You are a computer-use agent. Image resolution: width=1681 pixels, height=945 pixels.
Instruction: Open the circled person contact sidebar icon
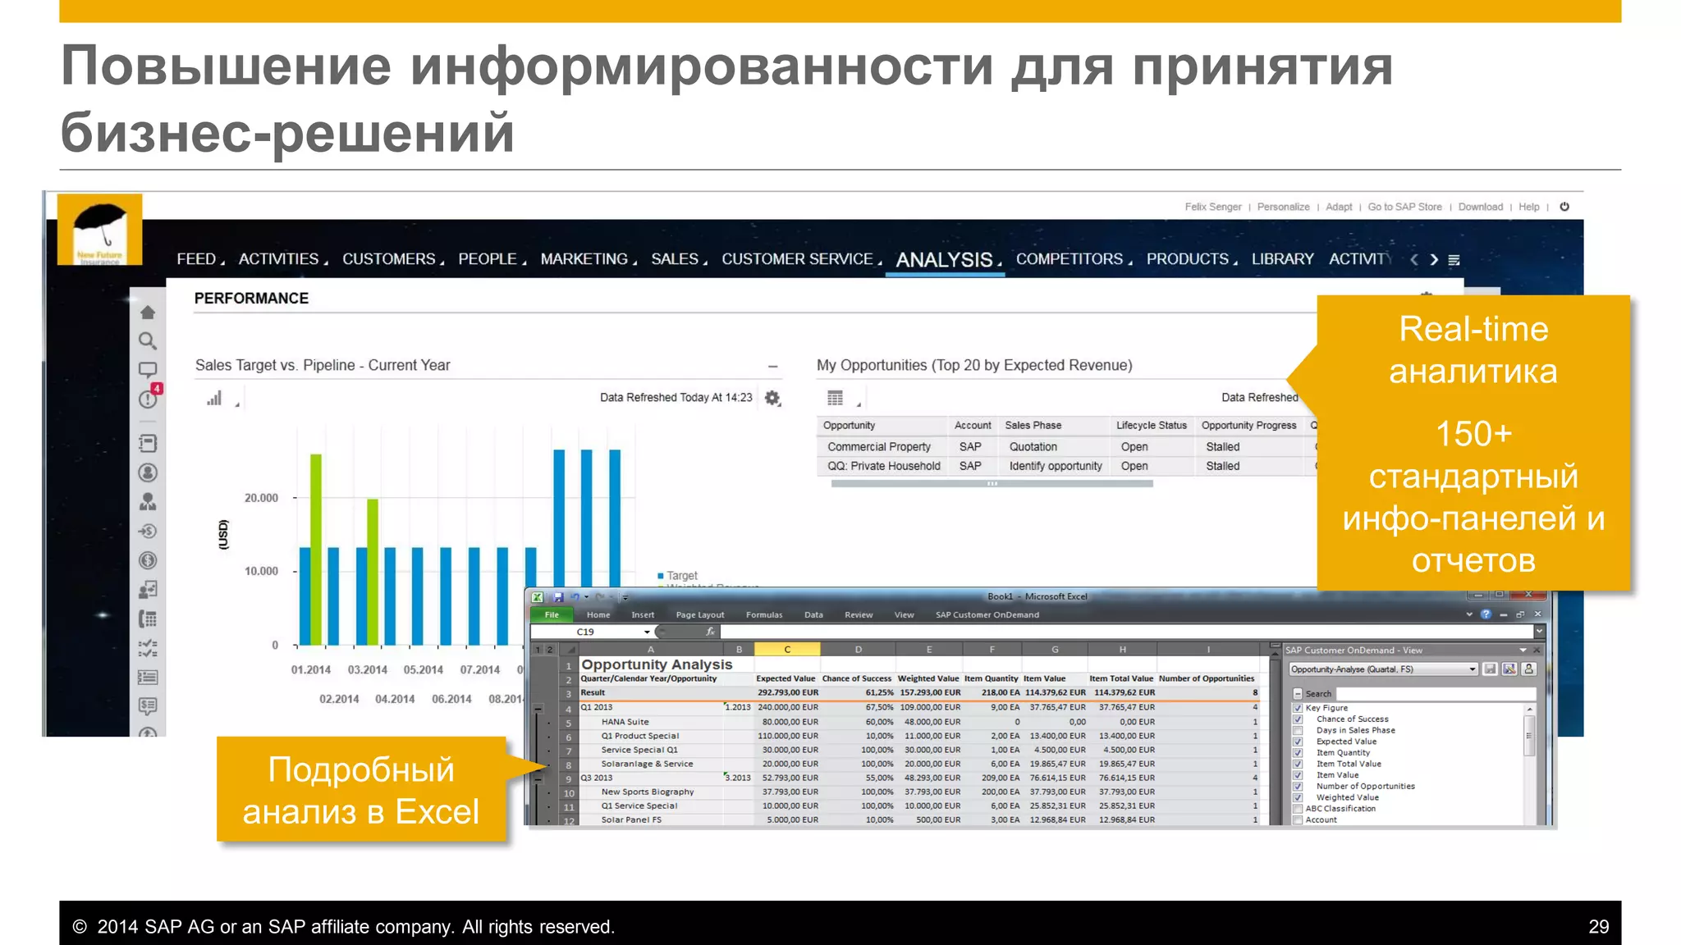[x=148, y=472]
